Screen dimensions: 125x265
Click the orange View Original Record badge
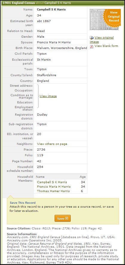[x=114, y=16]
